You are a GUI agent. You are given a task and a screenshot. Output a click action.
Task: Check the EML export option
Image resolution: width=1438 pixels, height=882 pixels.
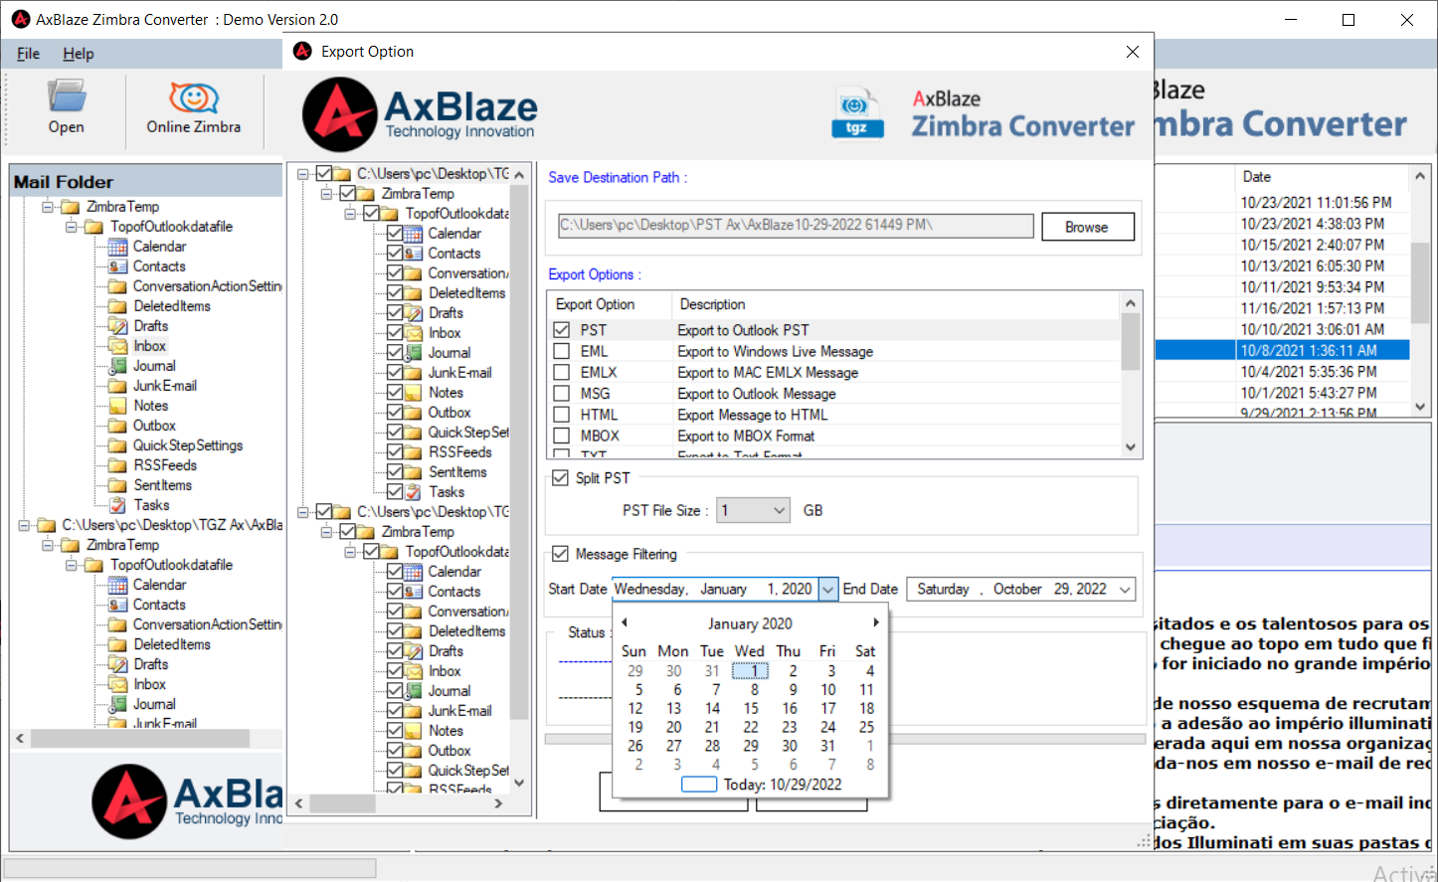click(x=562, y=351)
